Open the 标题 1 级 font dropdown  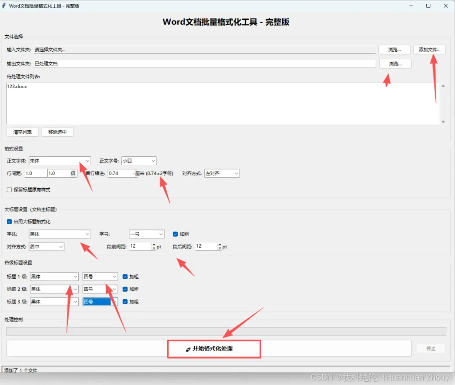pyautogui.click(x=54, y=277)
